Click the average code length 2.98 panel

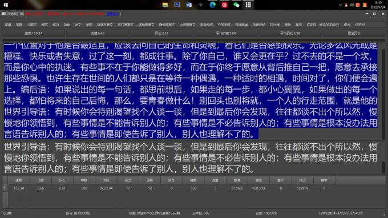[x=290, y=33]
